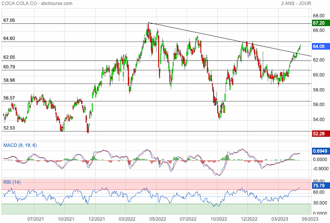Viewport: 330px width, 223px height.
Task: Select the 67.06 resistance level label
Action: [9, 20]
